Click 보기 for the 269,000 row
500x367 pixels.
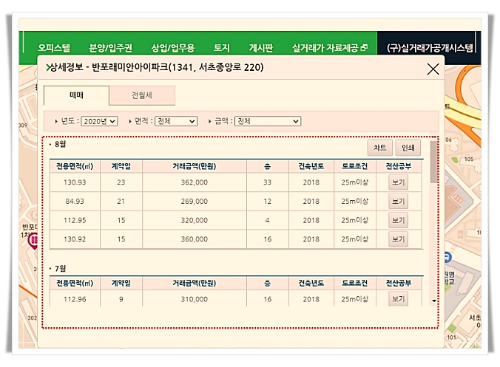click(x=398, y=201)
